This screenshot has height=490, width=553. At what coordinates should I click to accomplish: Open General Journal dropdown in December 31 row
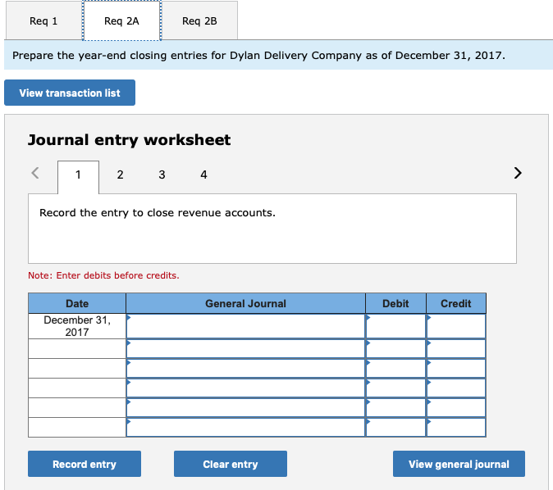click(245, 326)
